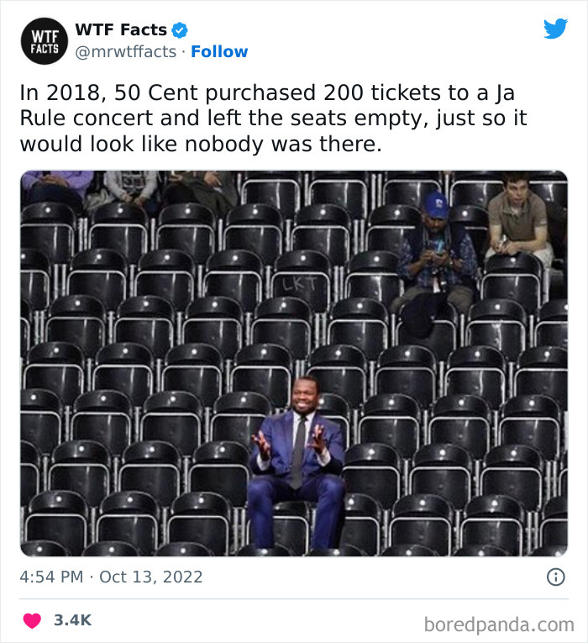Screen dimensions: 588x643
Task: Click the boredpanda.com watermark
Action: coord(498,625)
